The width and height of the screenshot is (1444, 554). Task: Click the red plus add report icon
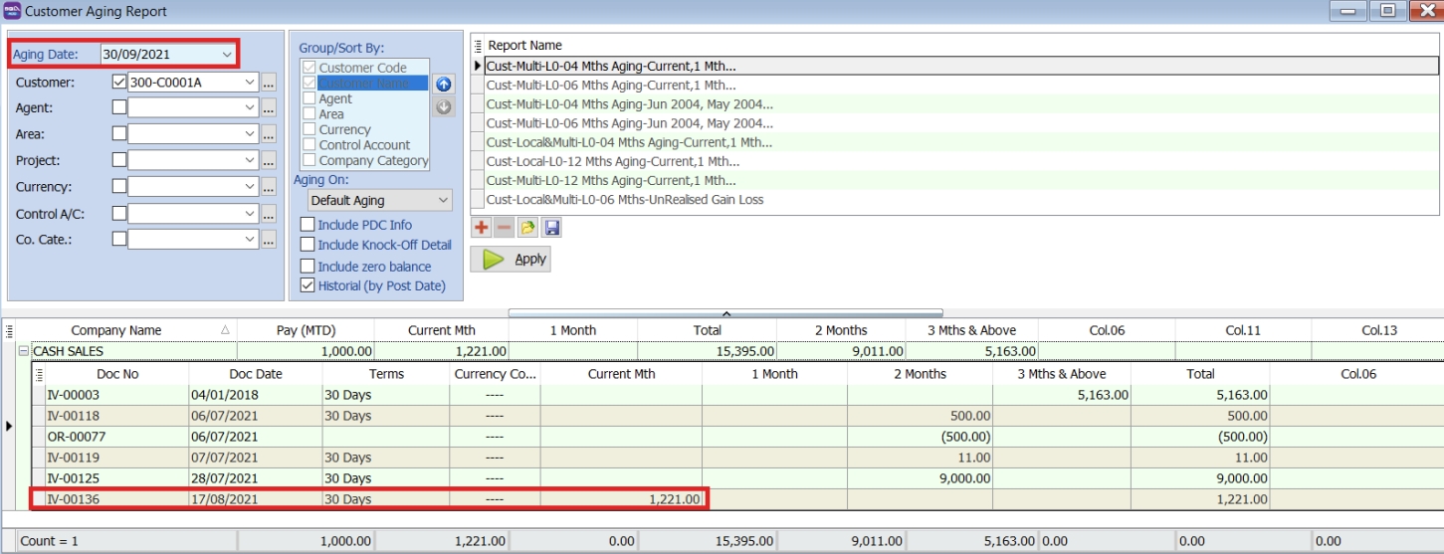coord(482,228)
